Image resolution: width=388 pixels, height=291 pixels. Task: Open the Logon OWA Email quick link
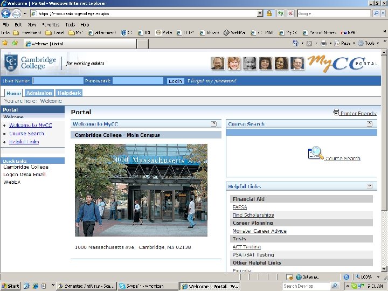[x=24, y=175]
